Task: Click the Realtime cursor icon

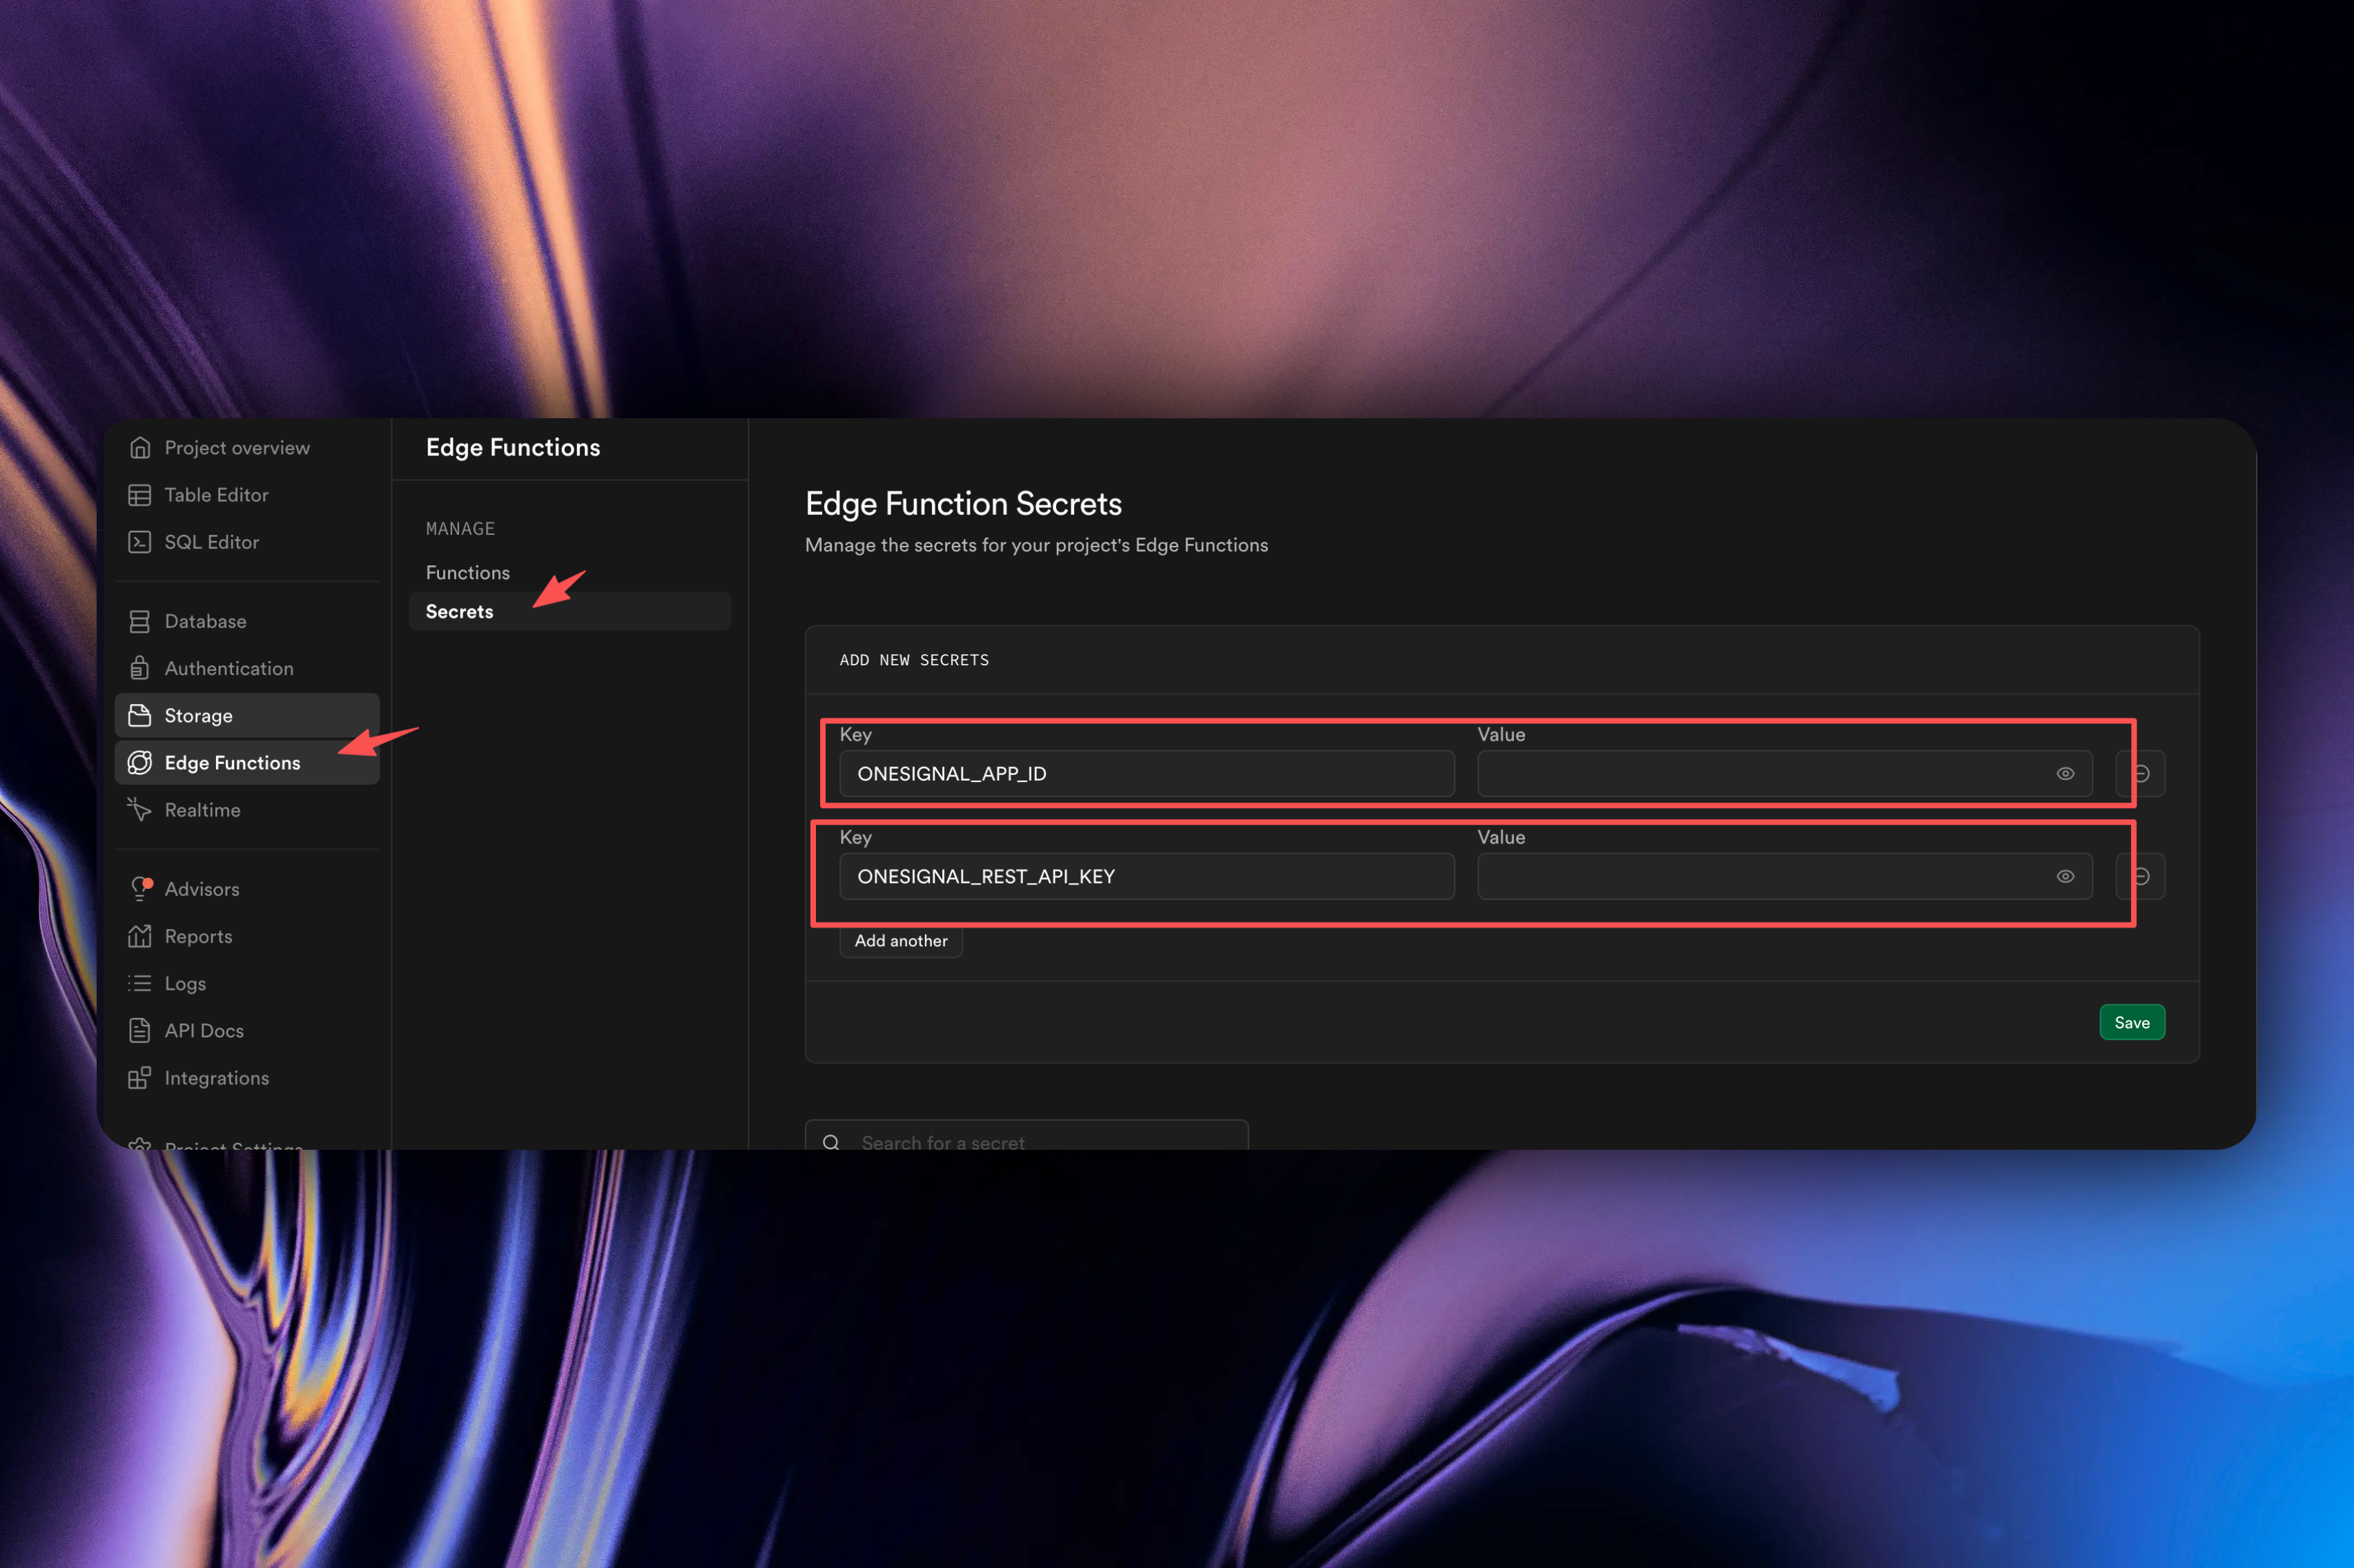Action: [x=140, y=810]
